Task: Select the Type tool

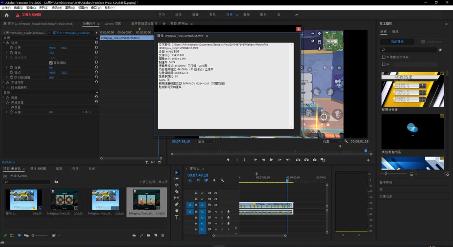Action: pos(177,217)
